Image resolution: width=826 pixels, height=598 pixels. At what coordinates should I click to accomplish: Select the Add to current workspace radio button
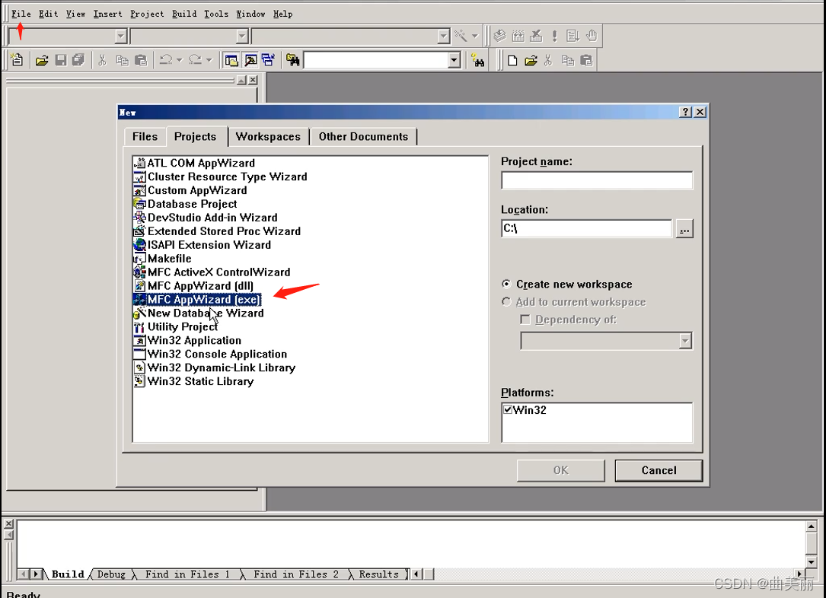click(x=506, y=301)
